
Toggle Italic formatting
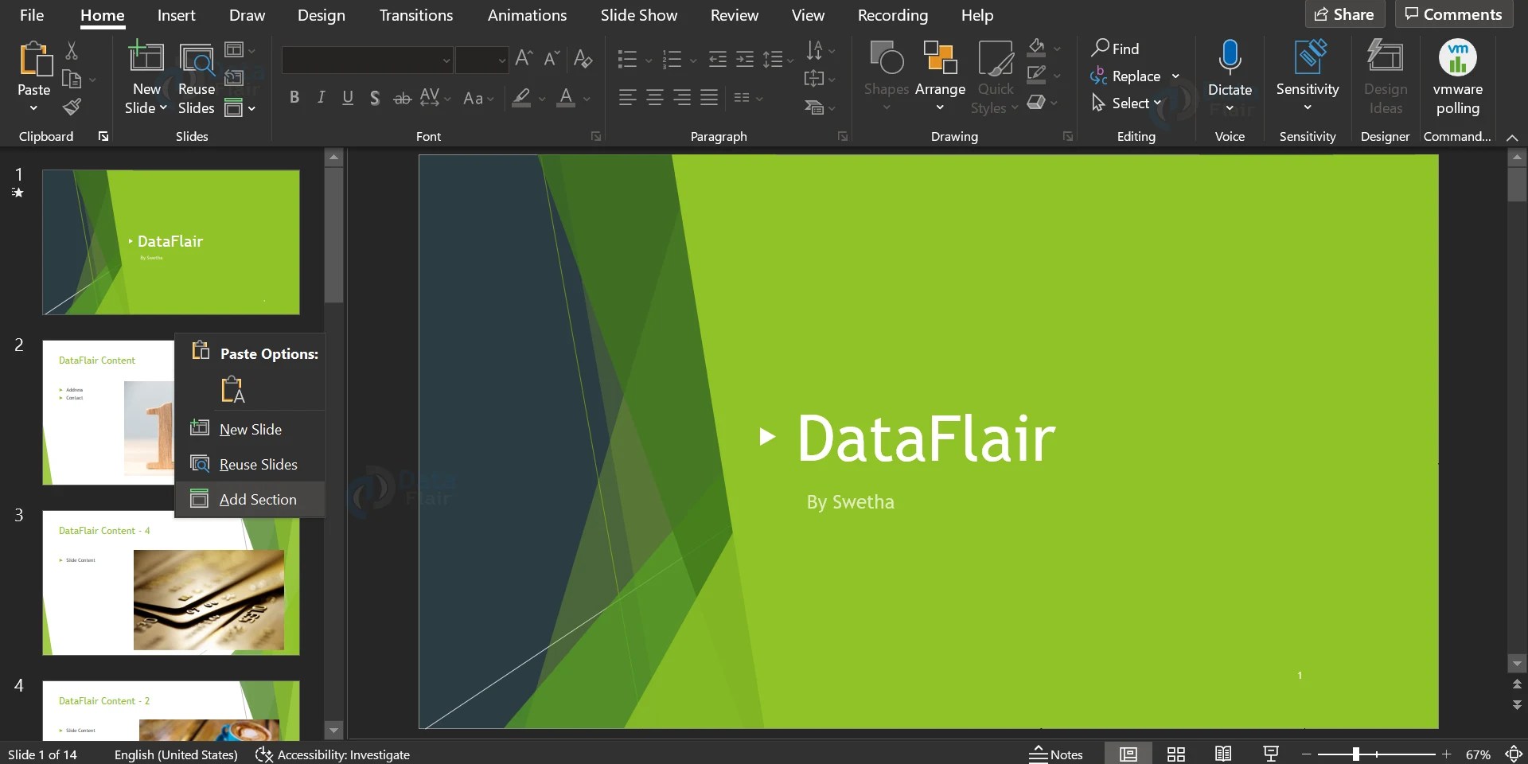(321, 98)
